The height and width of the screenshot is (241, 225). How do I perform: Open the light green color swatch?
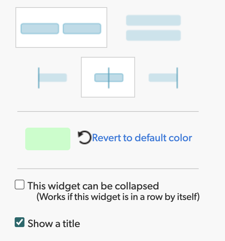(x=48, y=139)
